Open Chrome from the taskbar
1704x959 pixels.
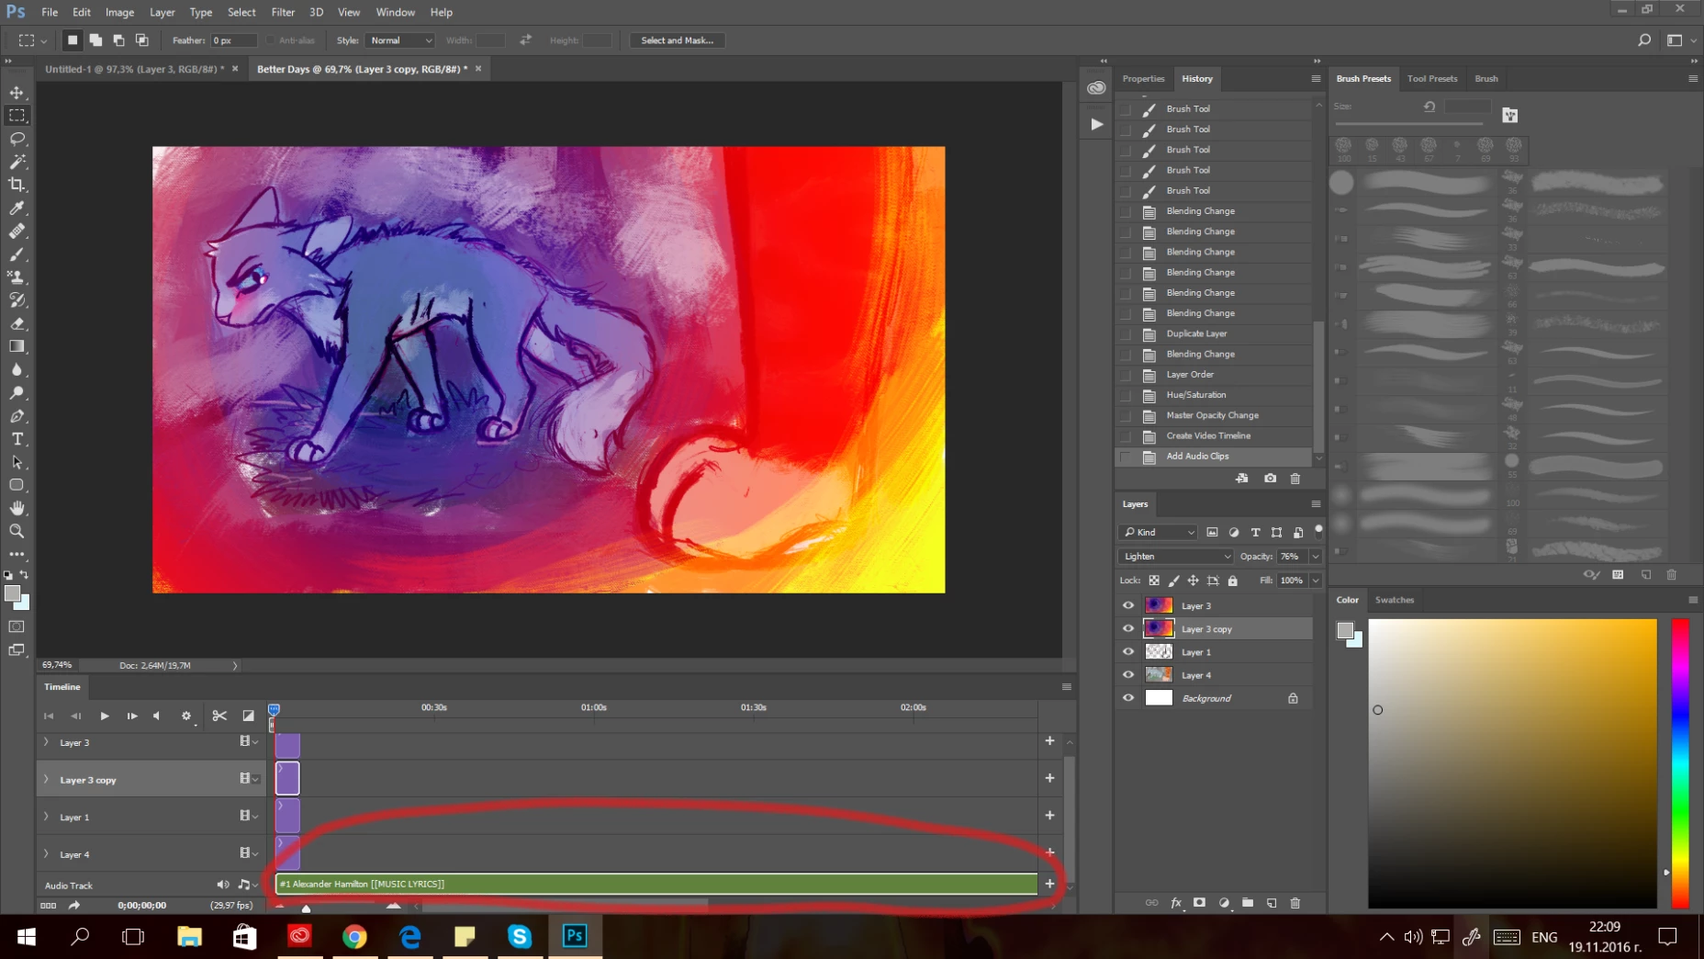pyautogui.click(x=354, y=936)
